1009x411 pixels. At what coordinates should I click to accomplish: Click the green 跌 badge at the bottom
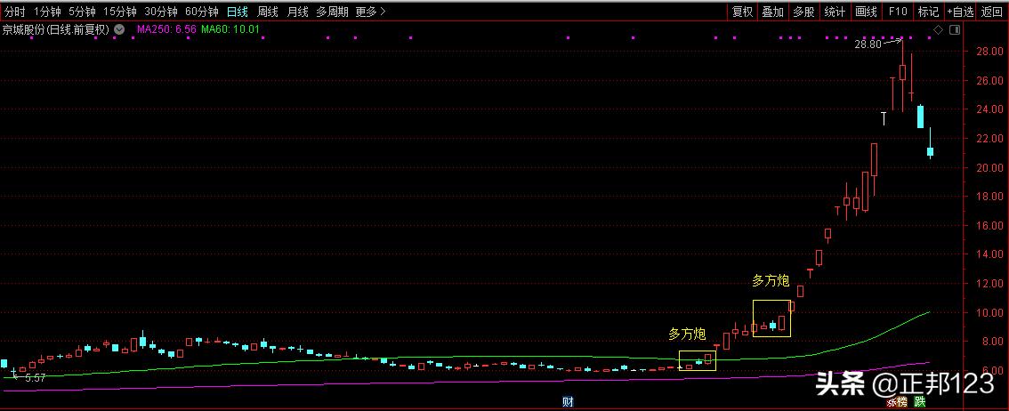[918, 402]
